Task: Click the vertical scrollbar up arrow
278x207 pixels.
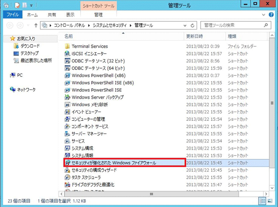Action: [x=272, y=36]
